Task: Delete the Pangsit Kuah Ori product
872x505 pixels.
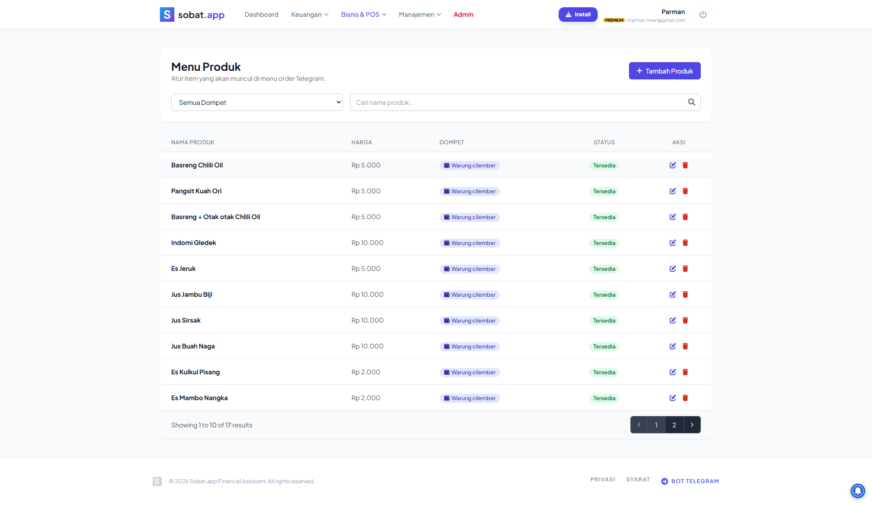Action: (685, 191)
